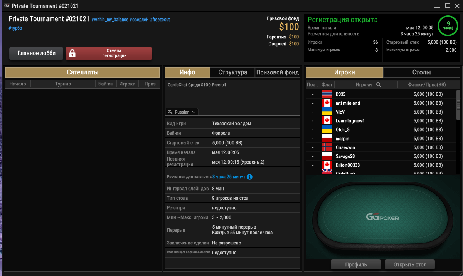The height and width of the screenshot is (276, 463).
Task: Click the blue info icon beside estimated duration
Action: point(249,177)
